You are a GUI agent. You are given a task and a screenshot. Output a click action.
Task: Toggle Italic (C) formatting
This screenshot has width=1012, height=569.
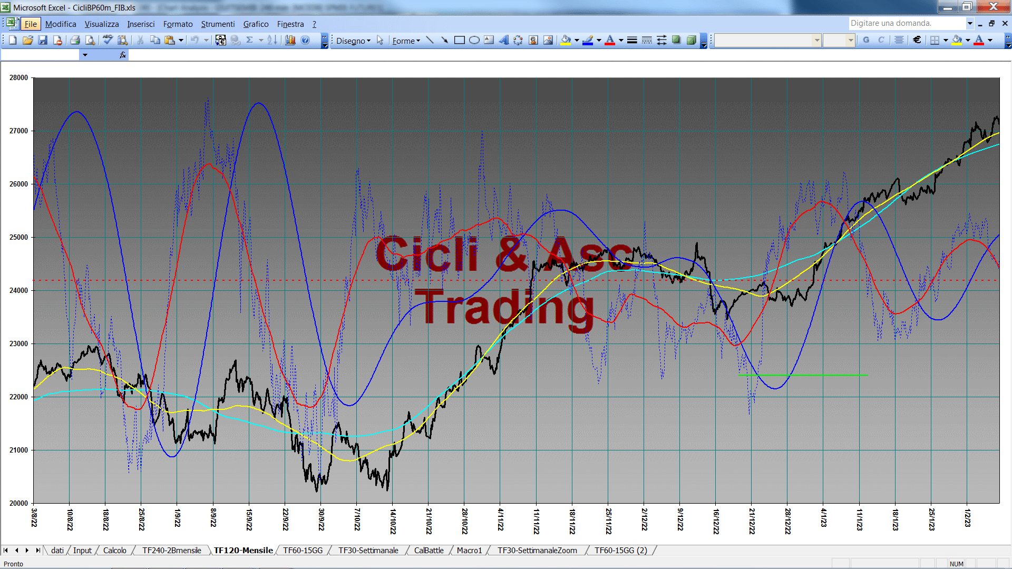(881, 40)
